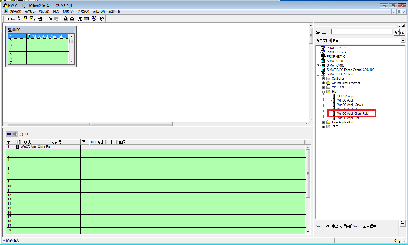Select WinCC Appl. in the catalog
This screenshot has height=245, width=408.
[x=345, y=100]
